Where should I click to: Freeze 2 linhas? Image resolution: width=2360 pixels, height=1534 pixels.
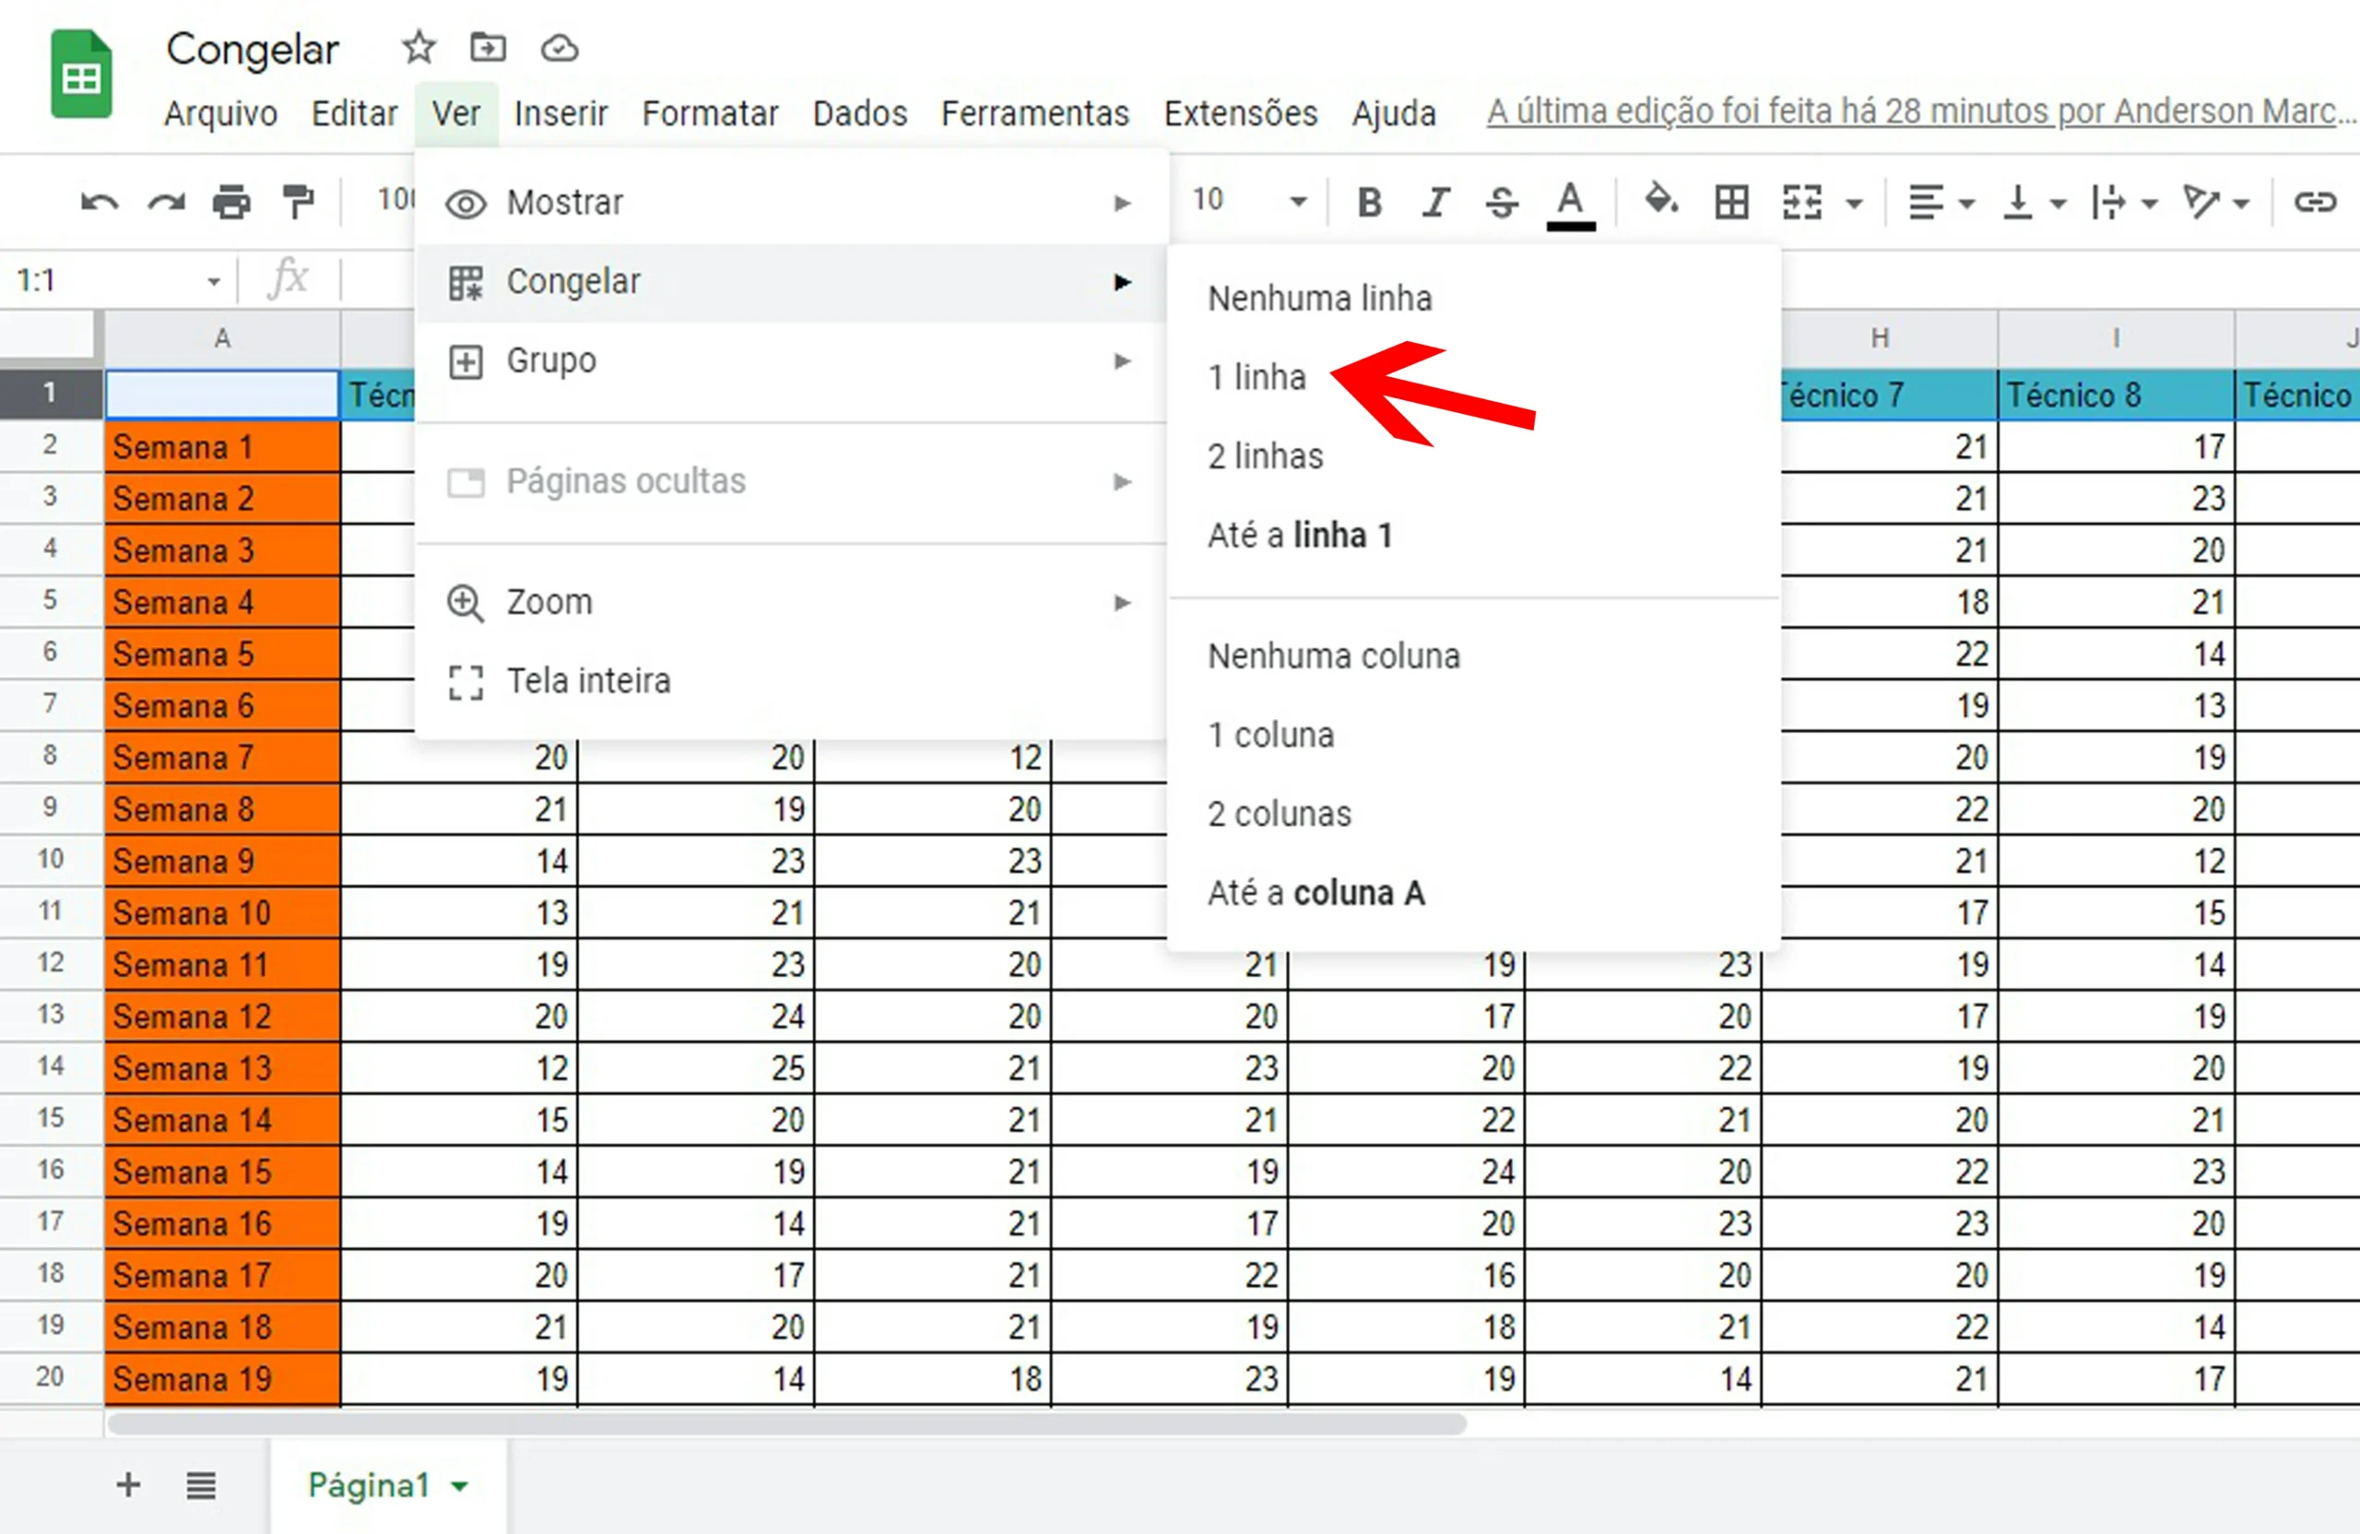click(1473, 456)
